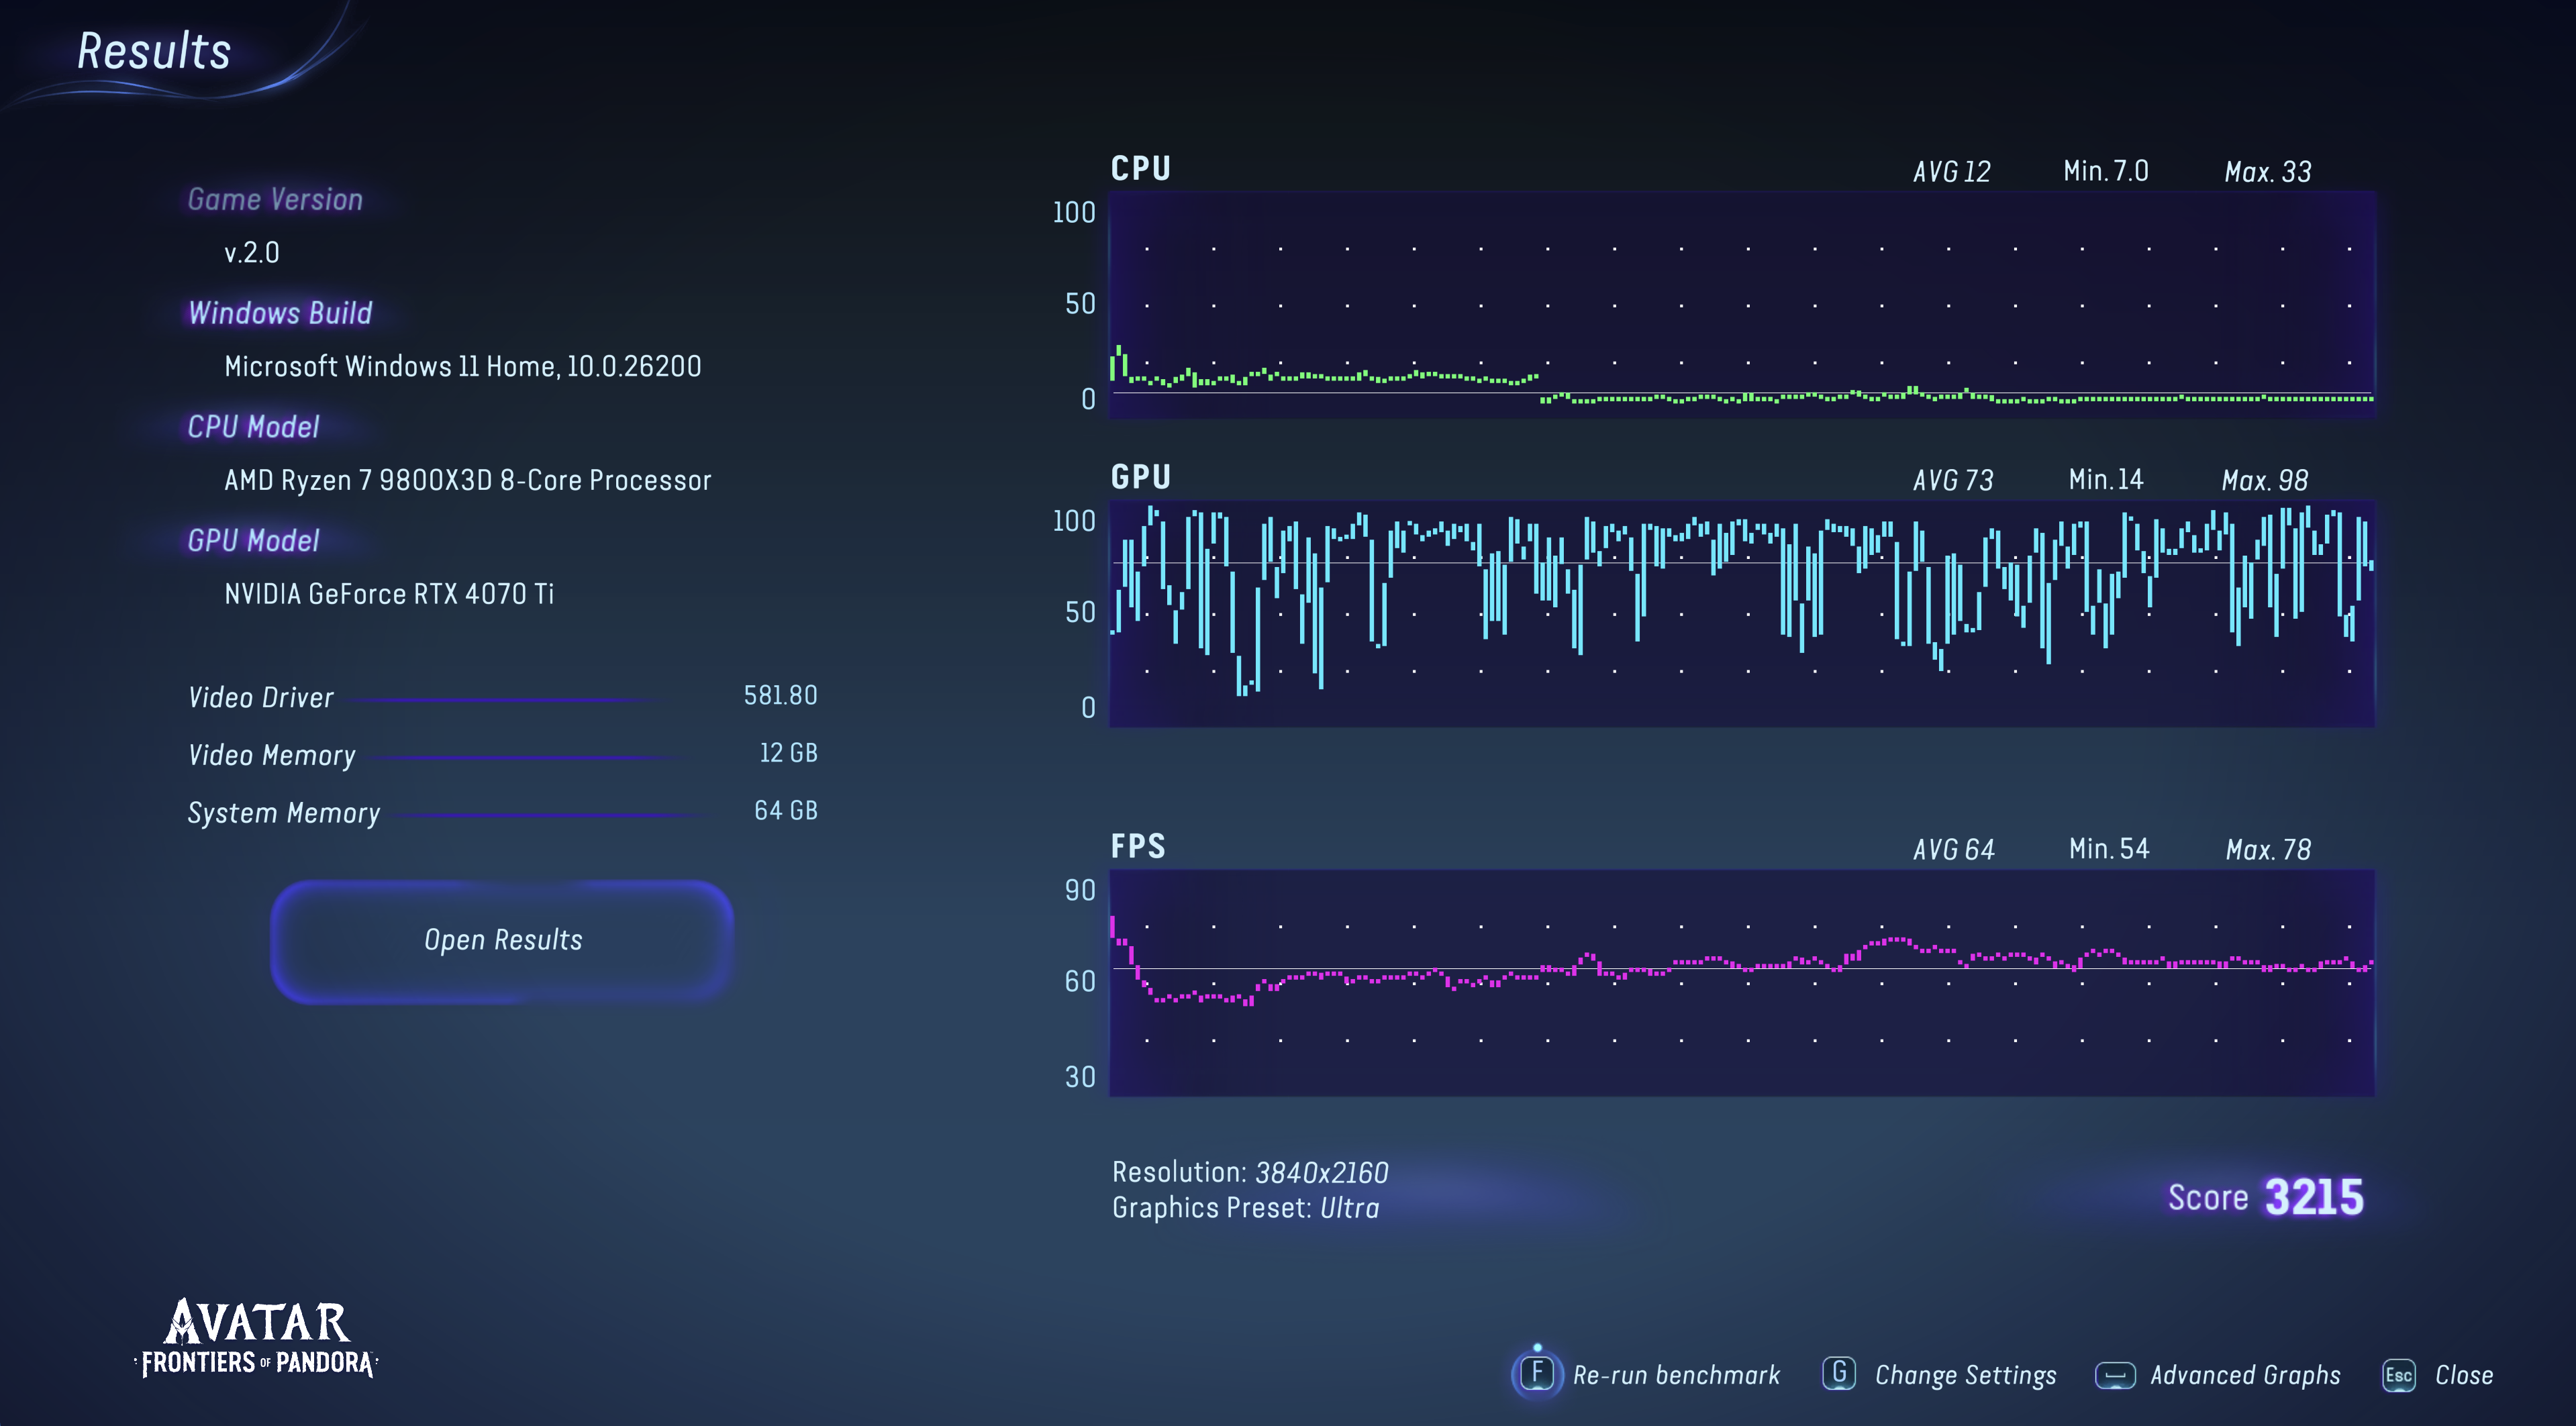
Task: Click the FPS graph area
Action: tap(1741, 982)
